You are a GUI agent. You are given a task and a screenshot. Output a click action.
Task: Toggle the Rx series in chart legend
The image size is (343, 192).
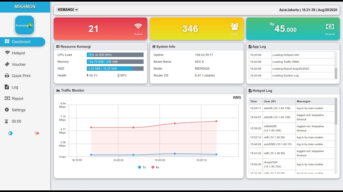155,167
